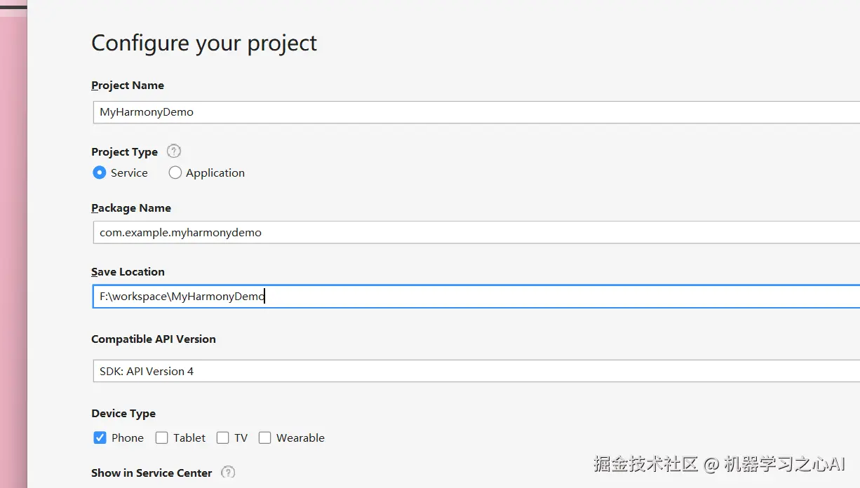Check the Wearable device option
860x488 pixels.
click(x=264, y=438)
